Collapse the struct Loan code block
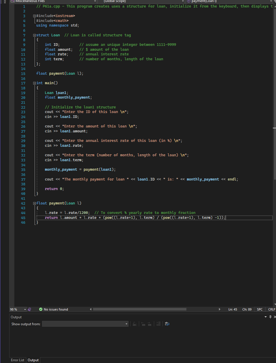Viewport: 276px width, 363px height. coord(34,35)
